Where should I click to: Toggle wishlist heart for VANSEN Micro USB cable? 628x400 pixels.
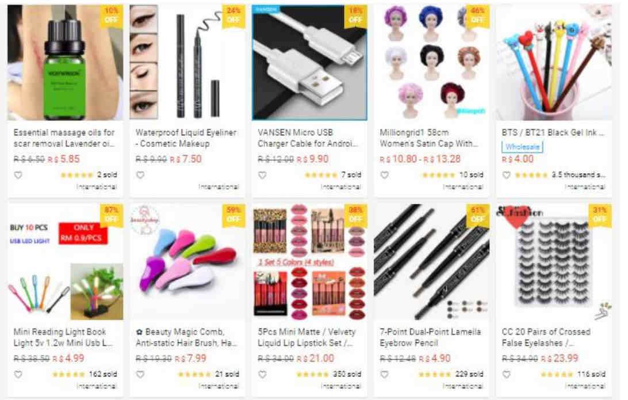coord(262,175)
